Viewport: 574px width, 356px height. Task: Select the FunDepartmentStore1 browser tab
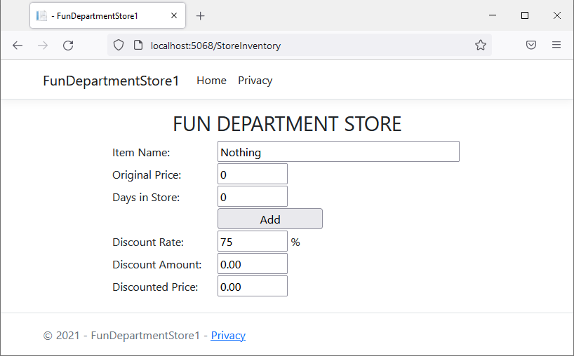[107, 15]
